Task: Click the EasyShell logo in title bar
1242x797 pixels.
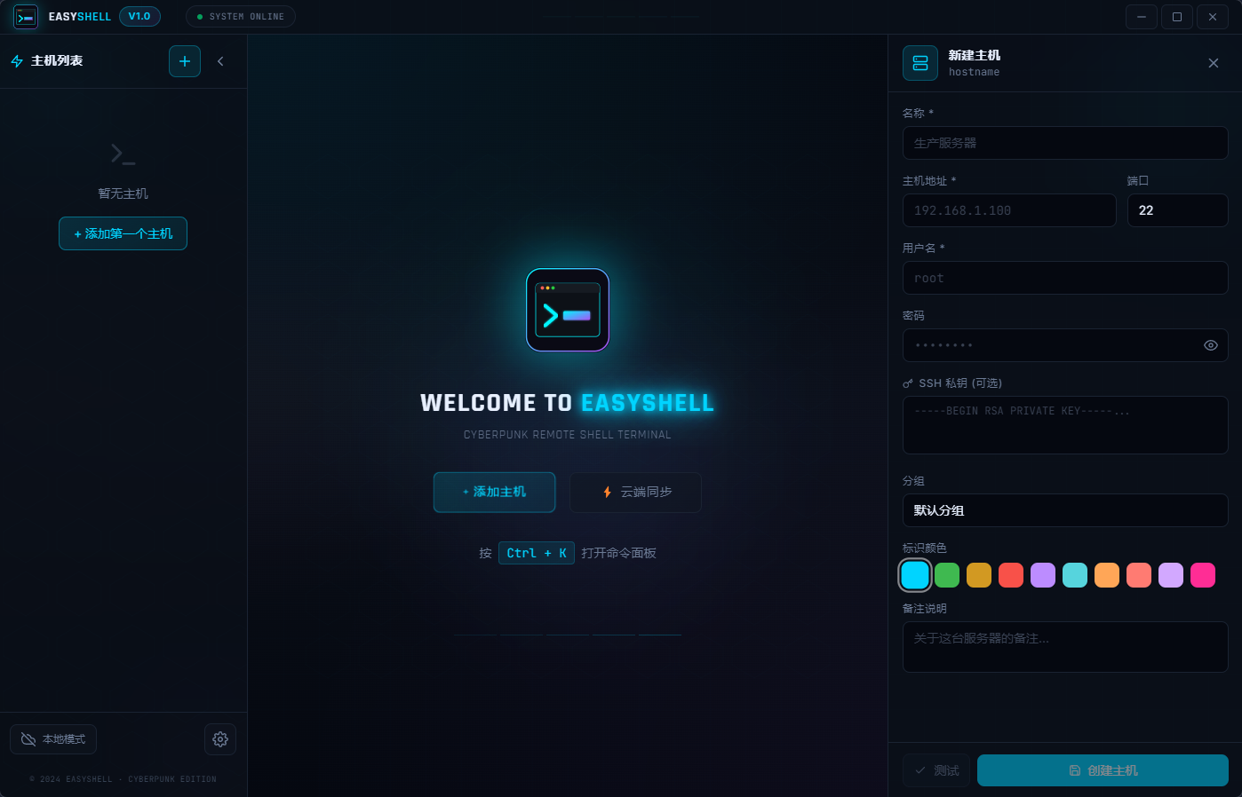Action: (x=26, y=17)
